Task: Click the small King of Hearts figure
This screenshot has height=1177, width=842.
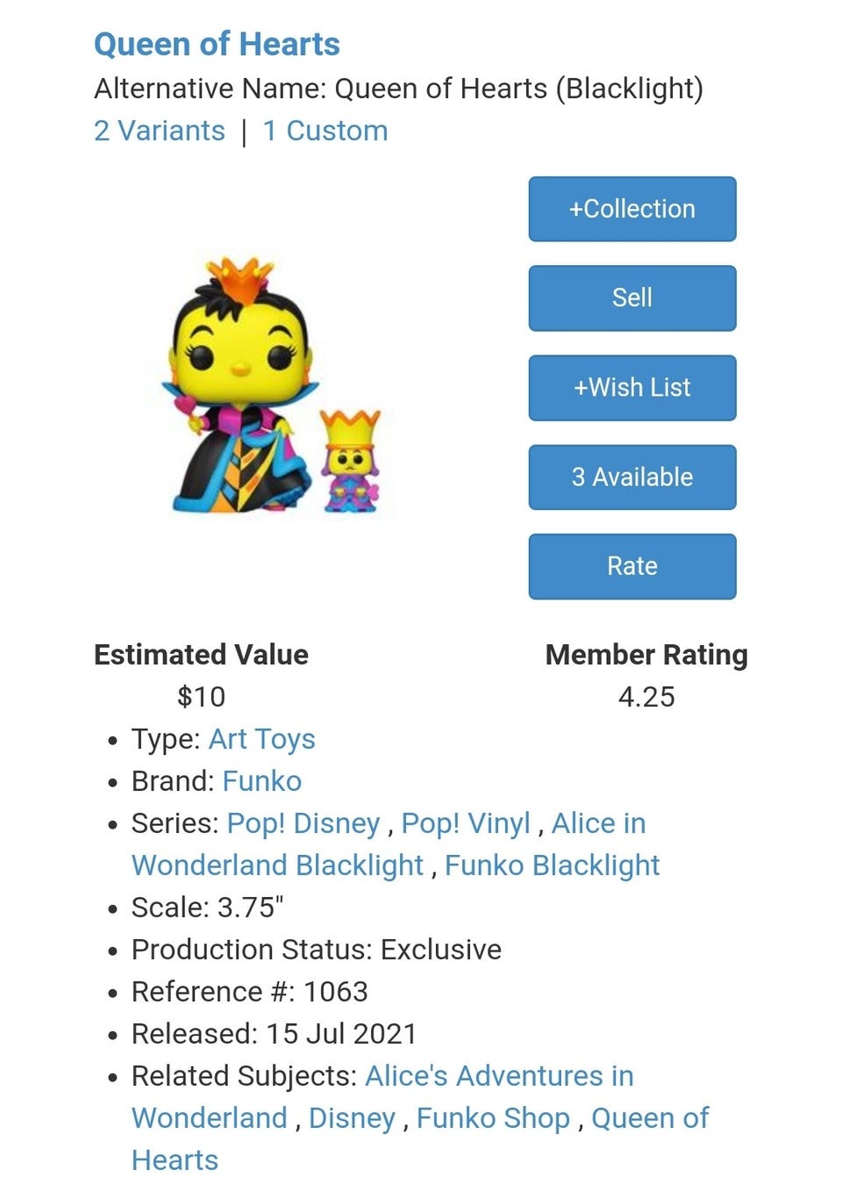Action: point(350,462)
